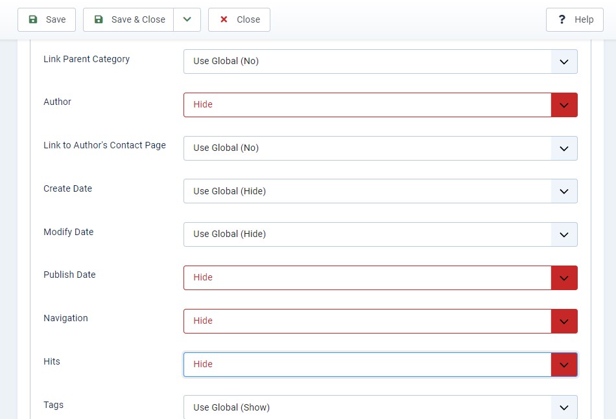
Task: Click the red X icon on Close
Action: [224, 19]
